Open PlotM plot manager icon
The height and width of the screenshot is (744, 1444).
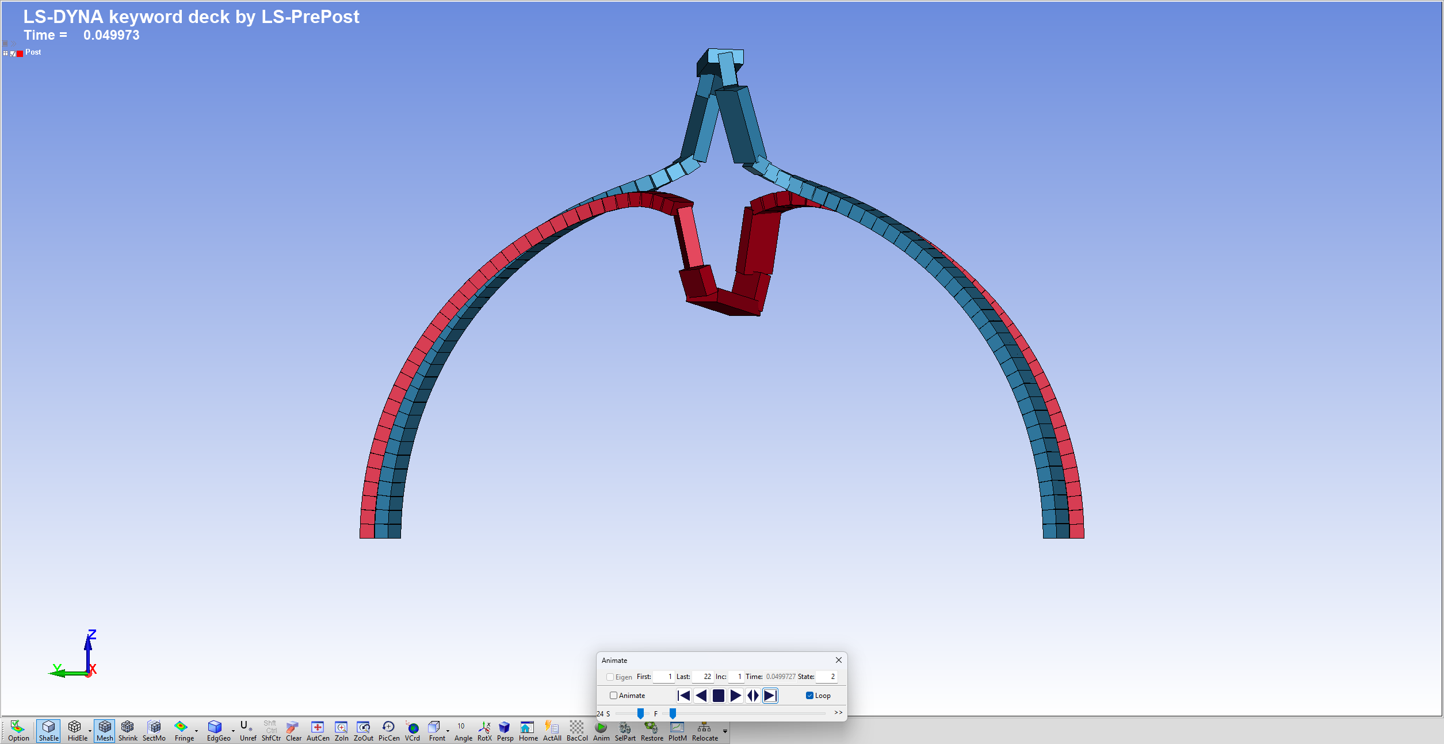coord(677,730)
